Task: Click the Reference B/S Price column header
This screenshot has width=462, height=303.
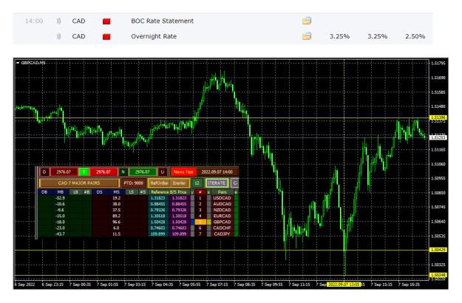Action: pyautogui.click(x=169, y=192)
